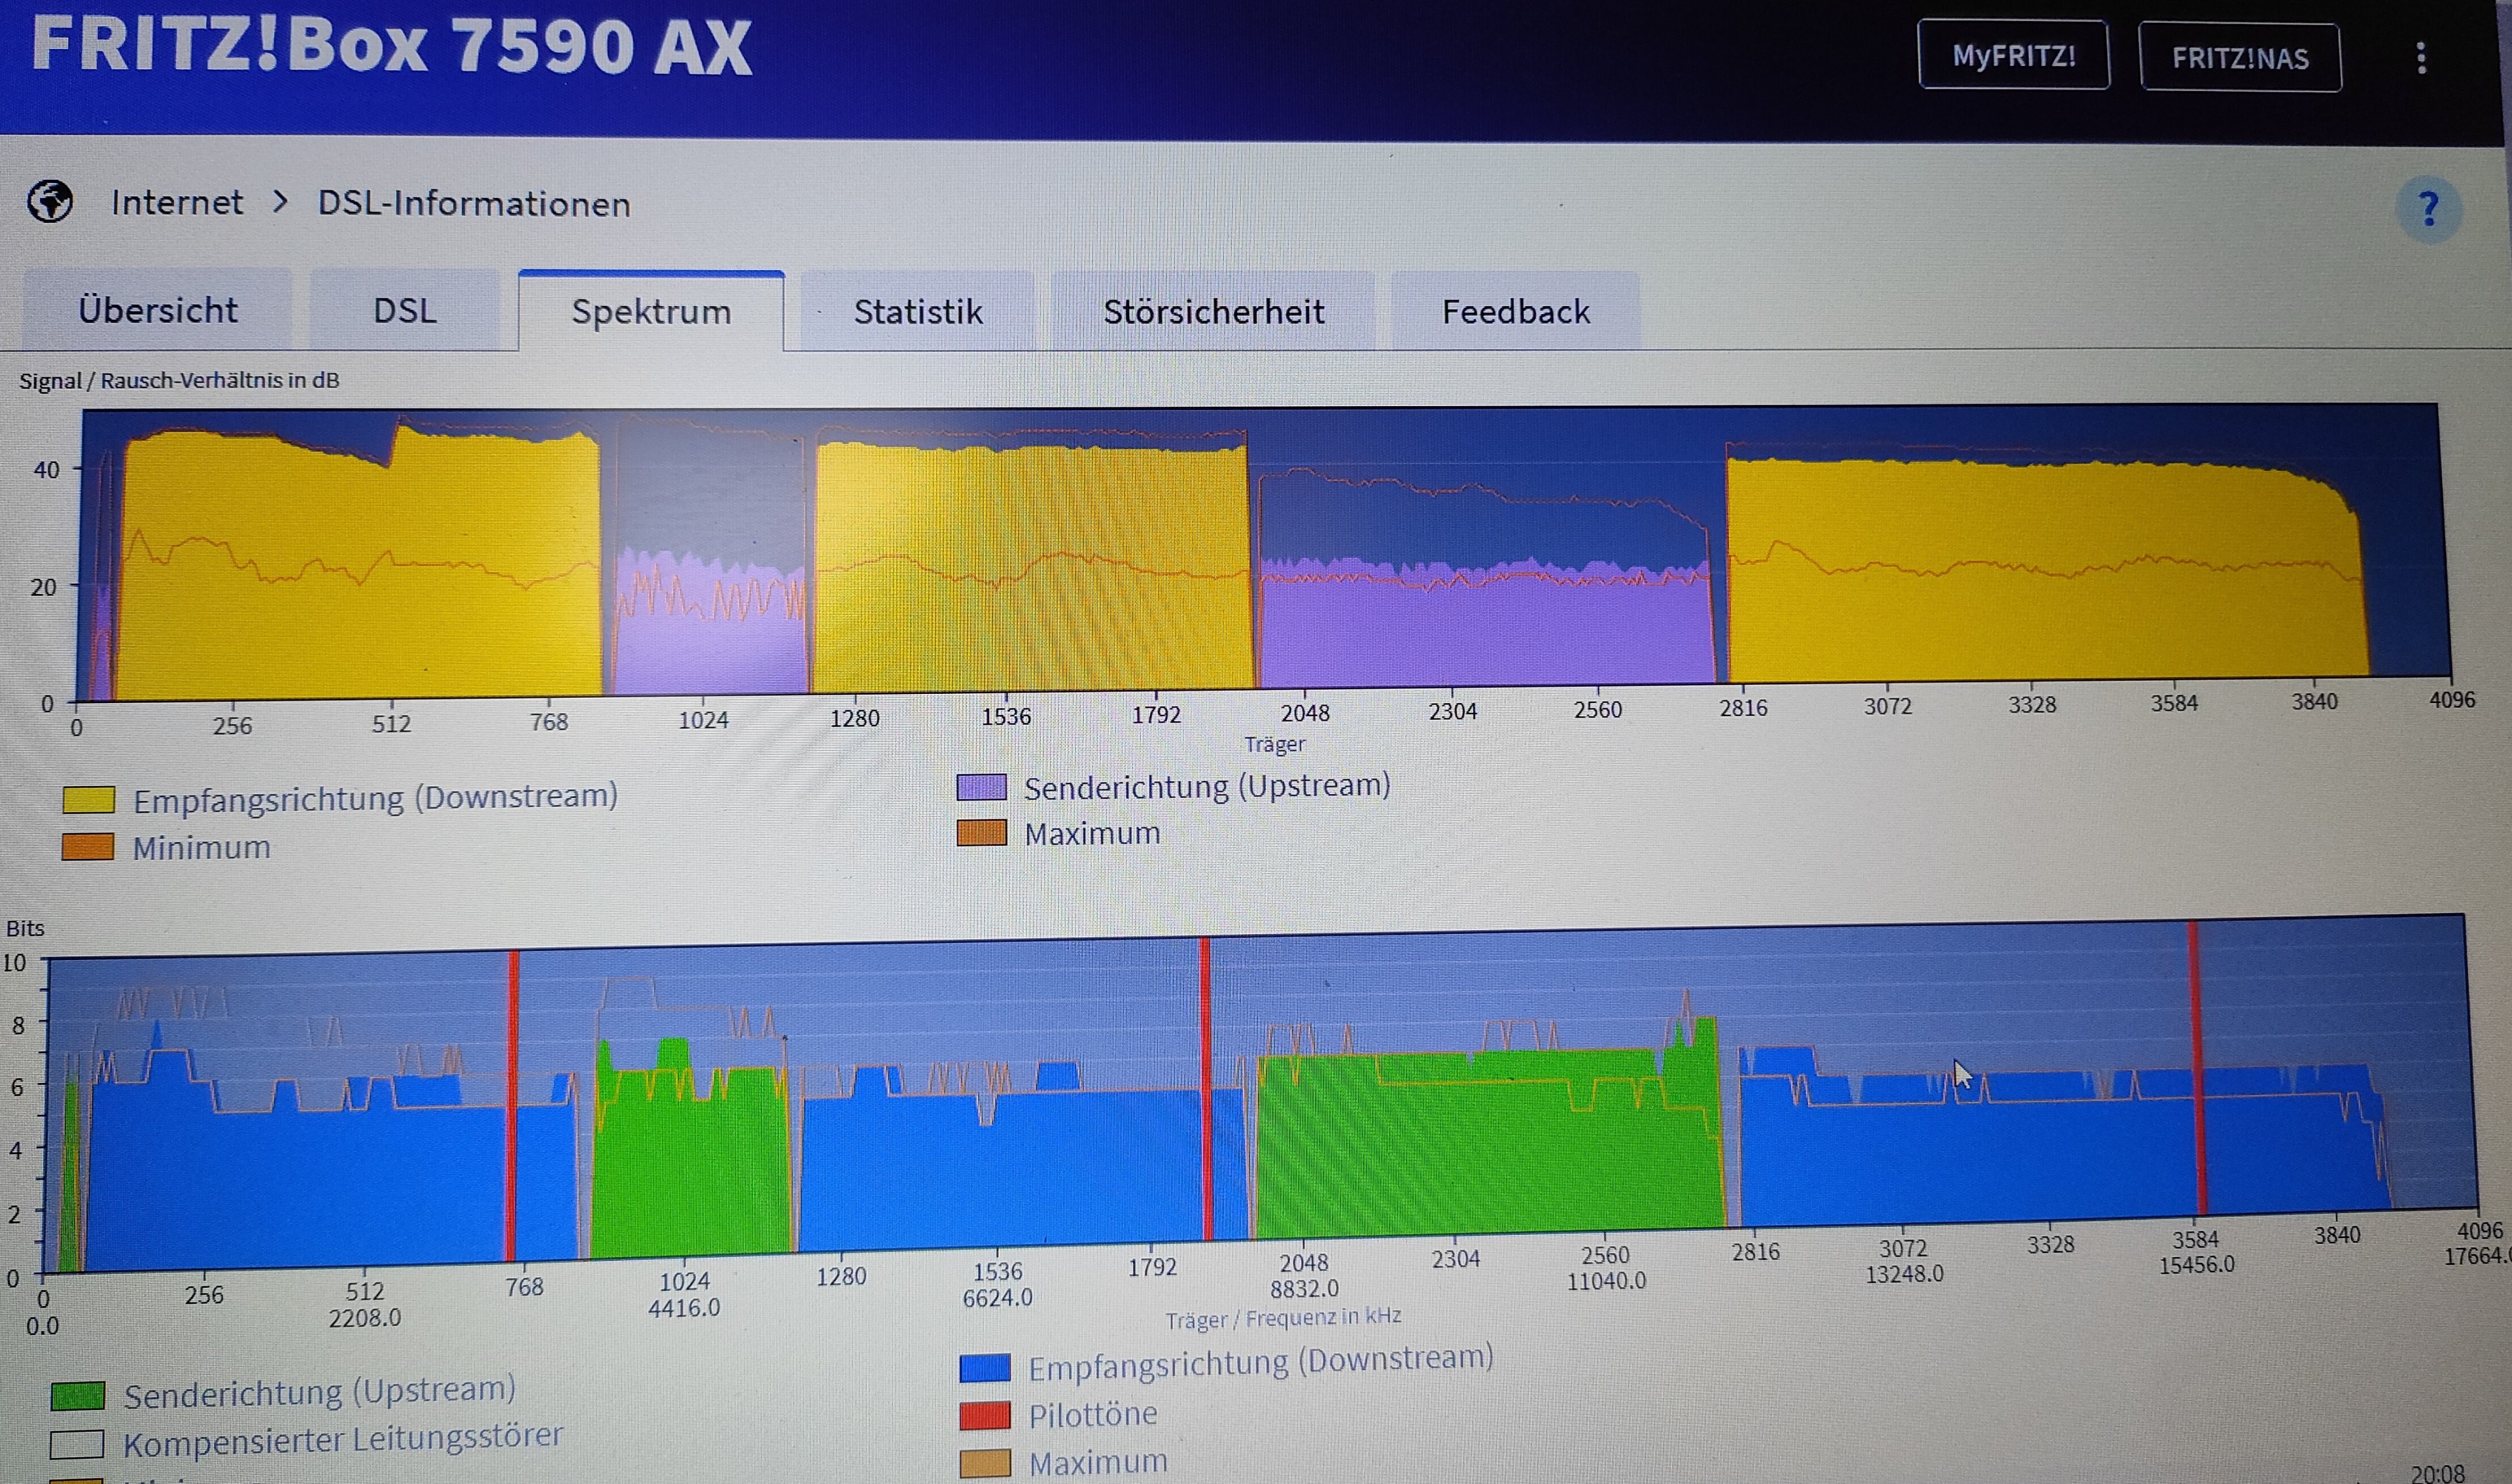This screenshot has width=2512, height=1484.
Task: Go to the Störsicherheit tab
Action: [x=1213, y=312]
